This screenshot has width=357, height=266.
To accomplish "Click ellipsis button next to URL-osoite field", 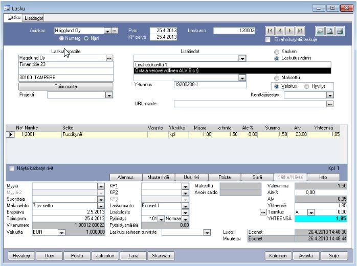I will [x=330, y=104].
